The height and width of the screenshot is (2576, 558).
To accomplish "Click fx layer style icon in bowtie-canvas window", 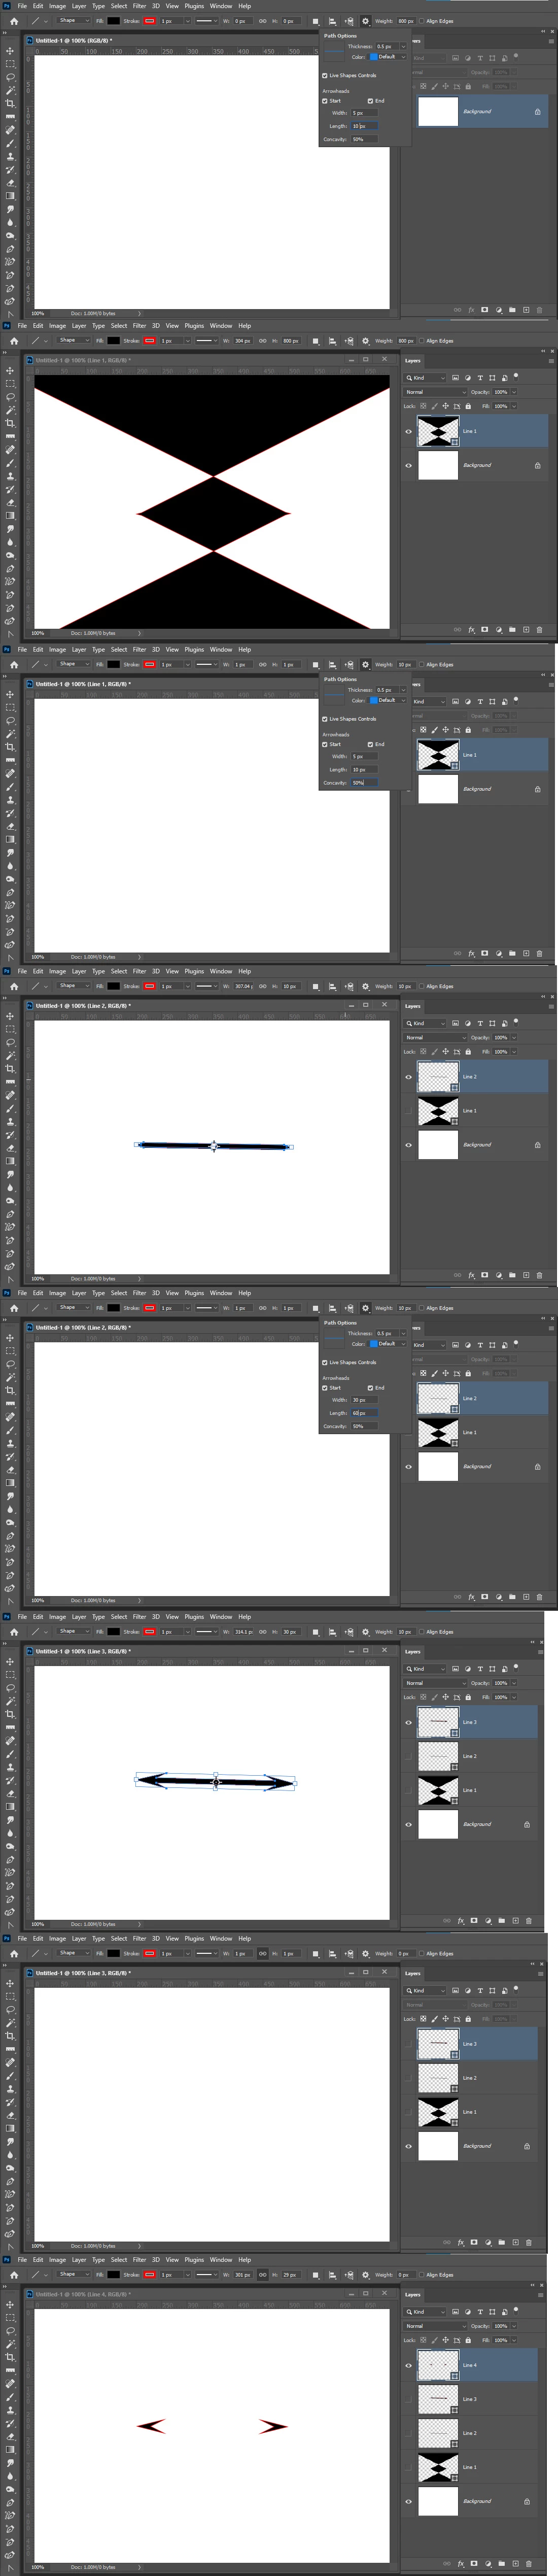I will (471, 630).
